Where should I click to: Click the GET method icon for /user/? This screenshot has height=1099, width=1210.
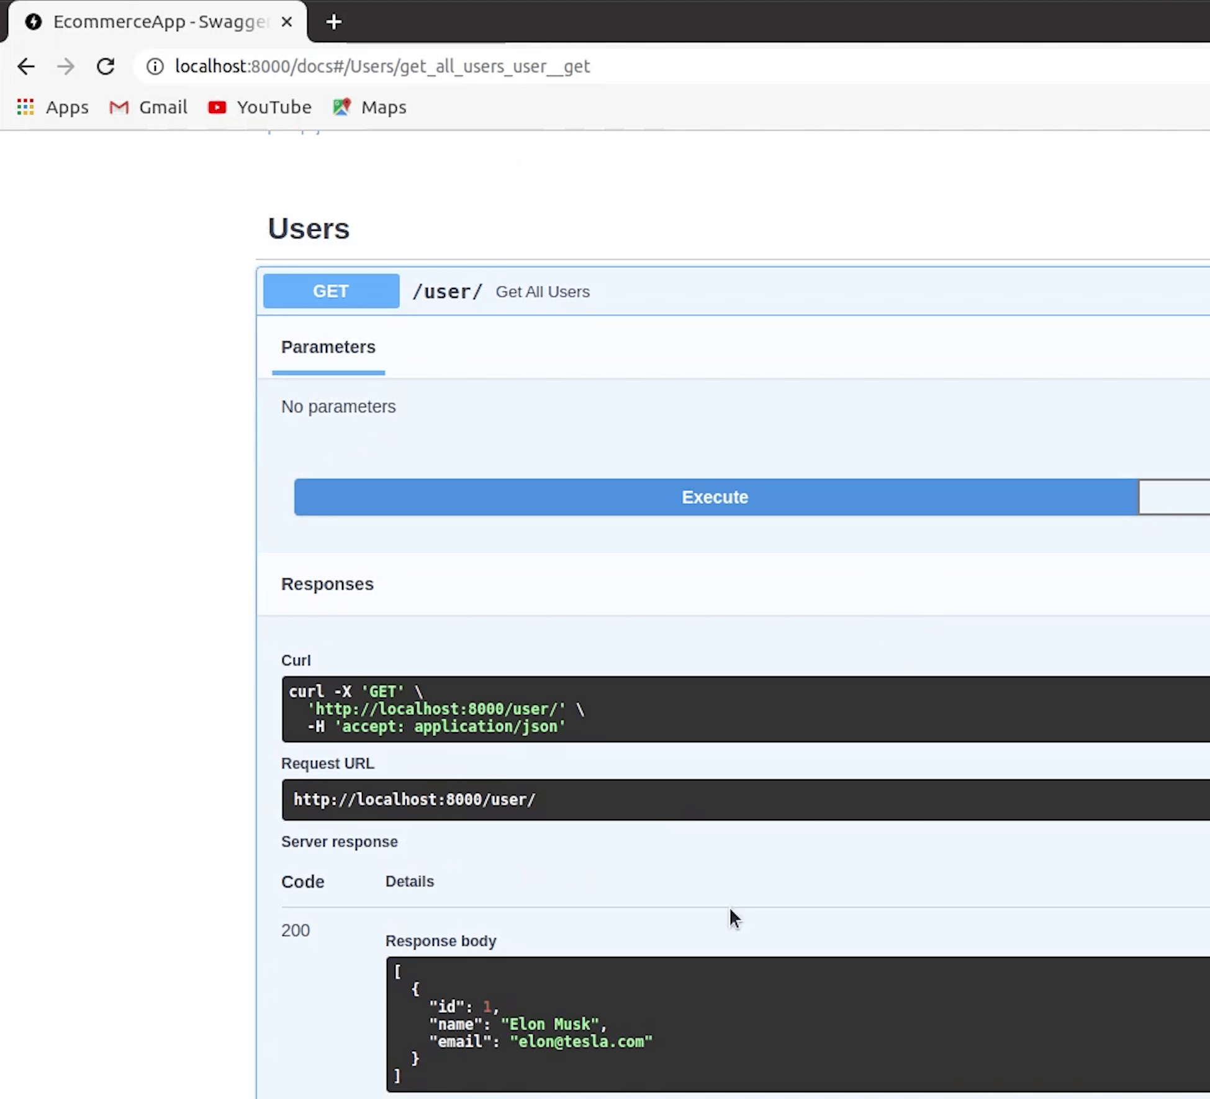331,291
